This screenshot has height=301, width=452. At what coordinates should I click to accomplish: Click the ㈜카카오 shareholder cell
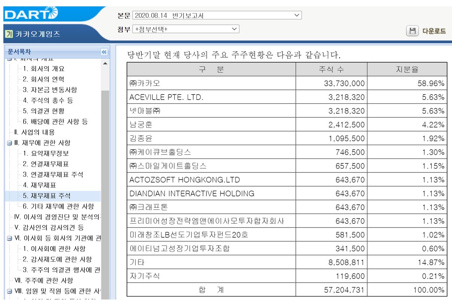(x=211, y=83)
